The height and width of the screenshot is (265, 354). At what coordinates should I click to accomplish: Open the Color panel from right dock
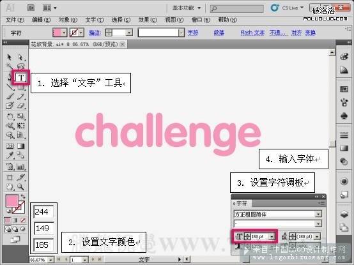344,56
